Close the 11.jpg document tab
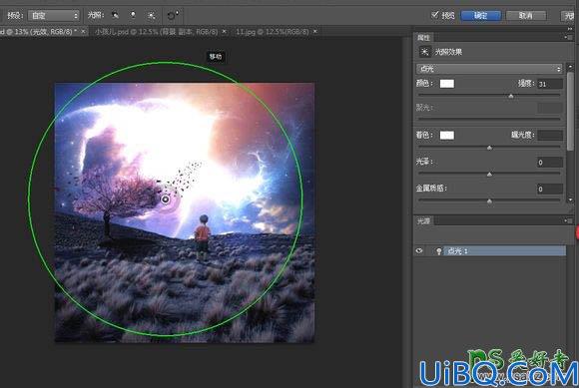Image resolution: width=579 pixels, height=388 pixels. pyautogui.click(x=315, y=32)
